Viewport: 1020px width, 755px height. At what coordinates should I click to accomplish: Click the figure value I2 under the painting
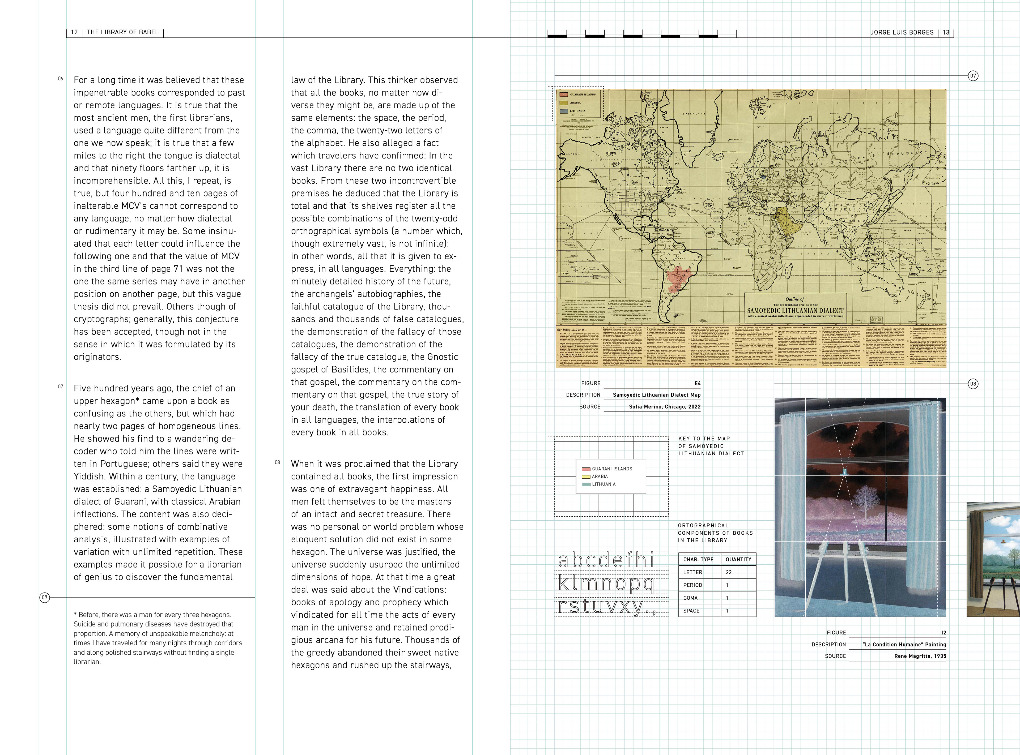click(x=943, y=633)
